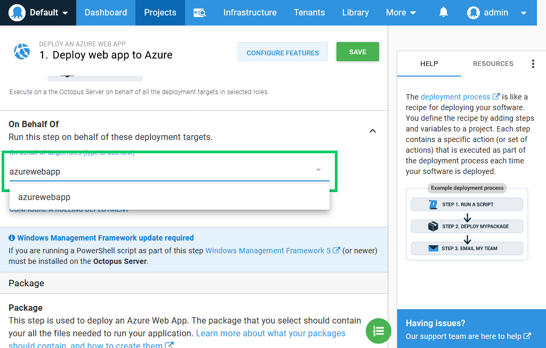Click the Example deployment process diagram label
Viewport: 546px width, 348px height.
coord(467,188)
